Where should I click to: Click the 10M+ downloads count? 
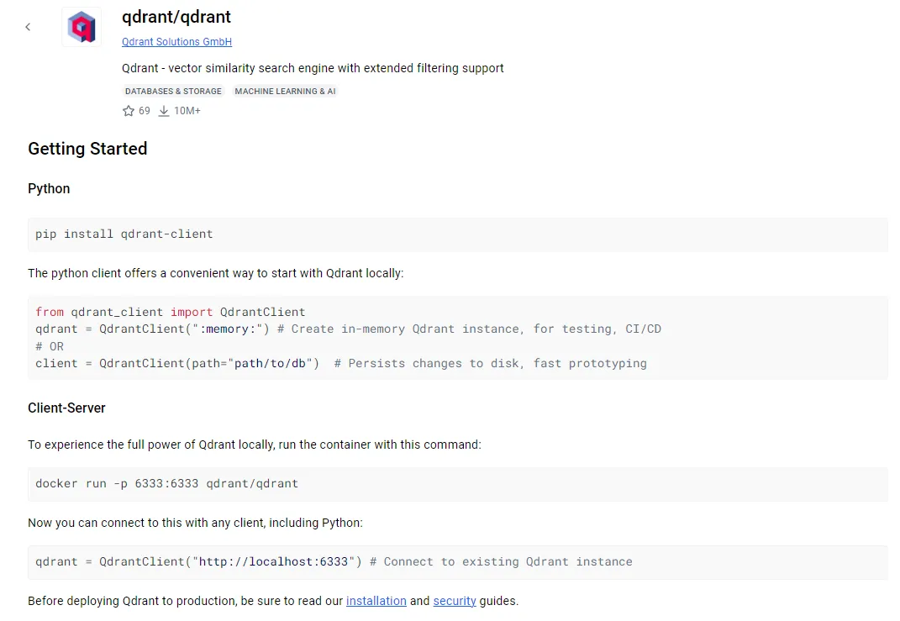187,111
